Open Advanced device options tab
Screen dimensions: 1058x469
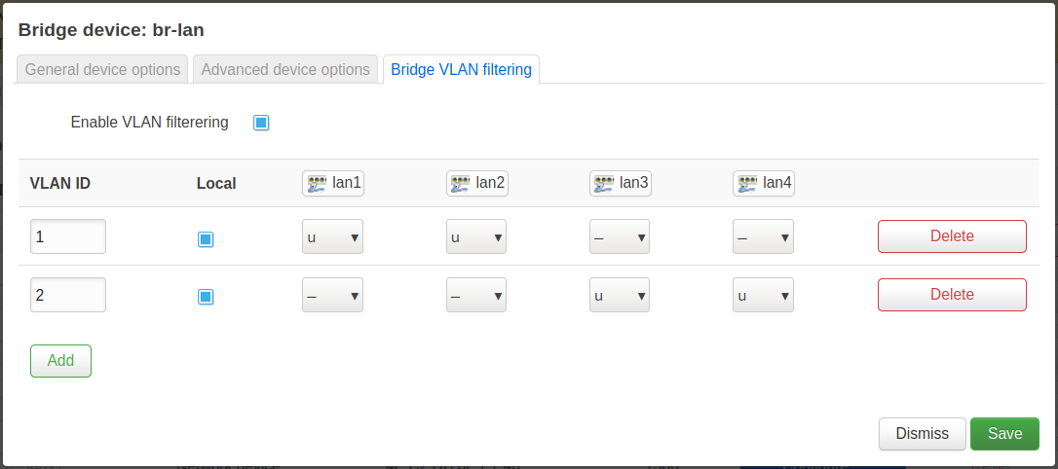point(285,70)
